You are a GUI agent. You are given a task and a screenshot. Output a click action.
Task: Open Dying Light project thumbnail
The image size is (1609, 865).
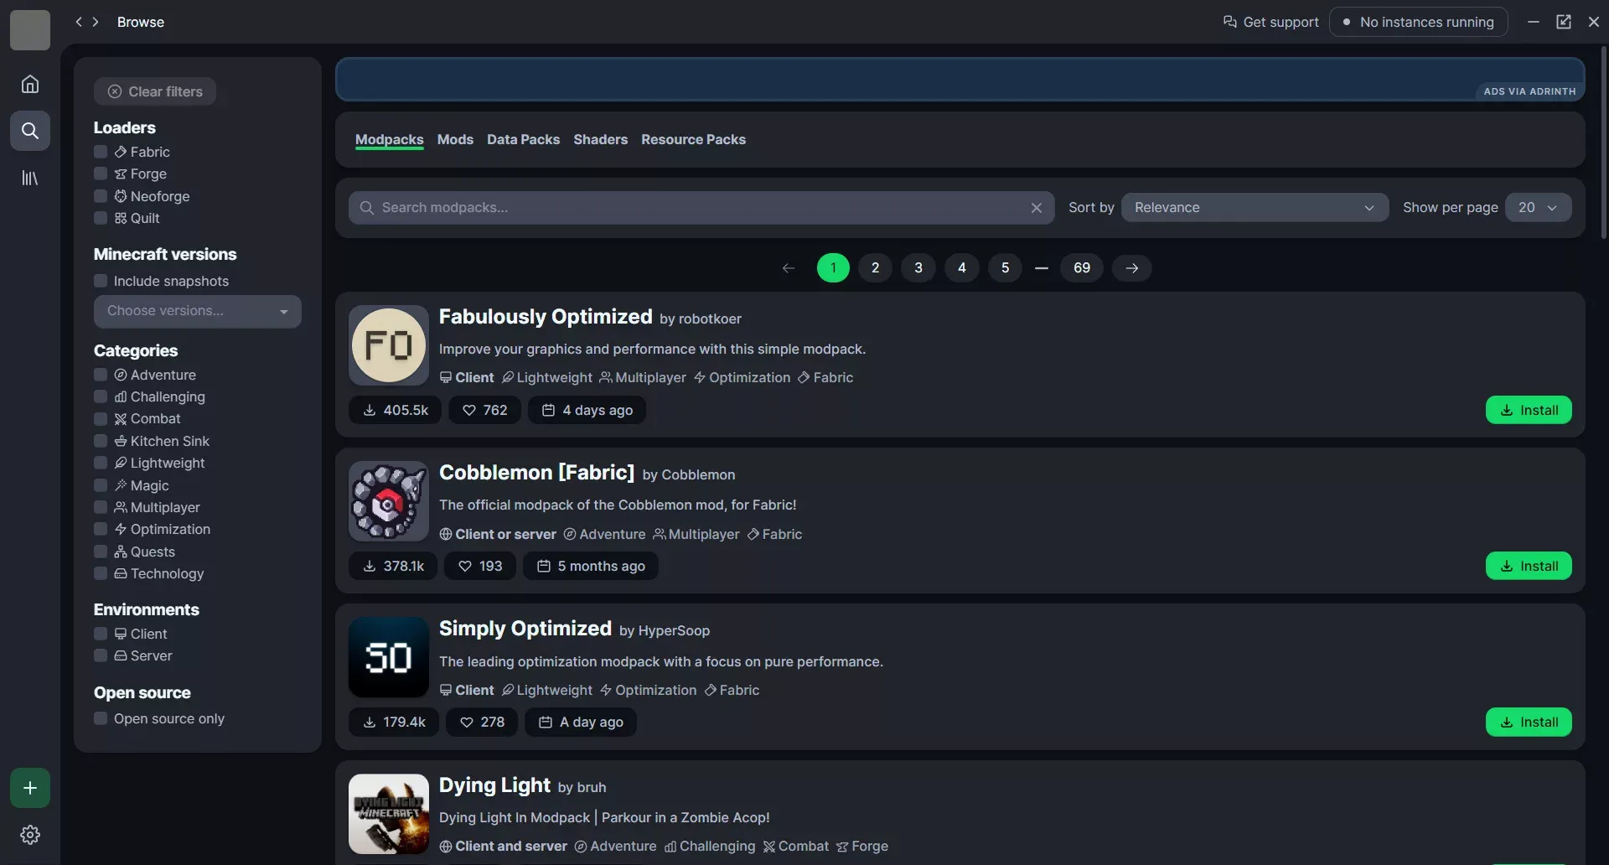389,814
